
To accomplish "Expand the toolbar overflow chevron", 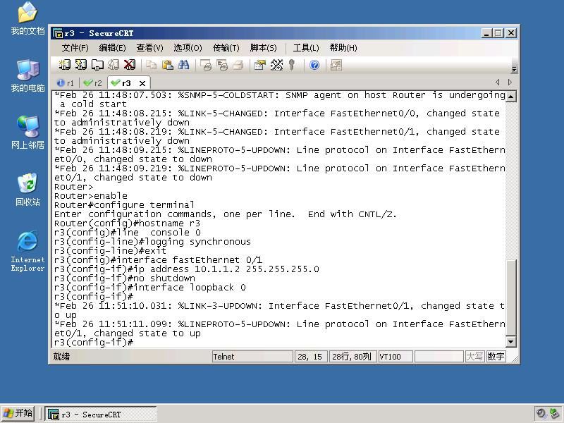I will [x=514, y=69].
